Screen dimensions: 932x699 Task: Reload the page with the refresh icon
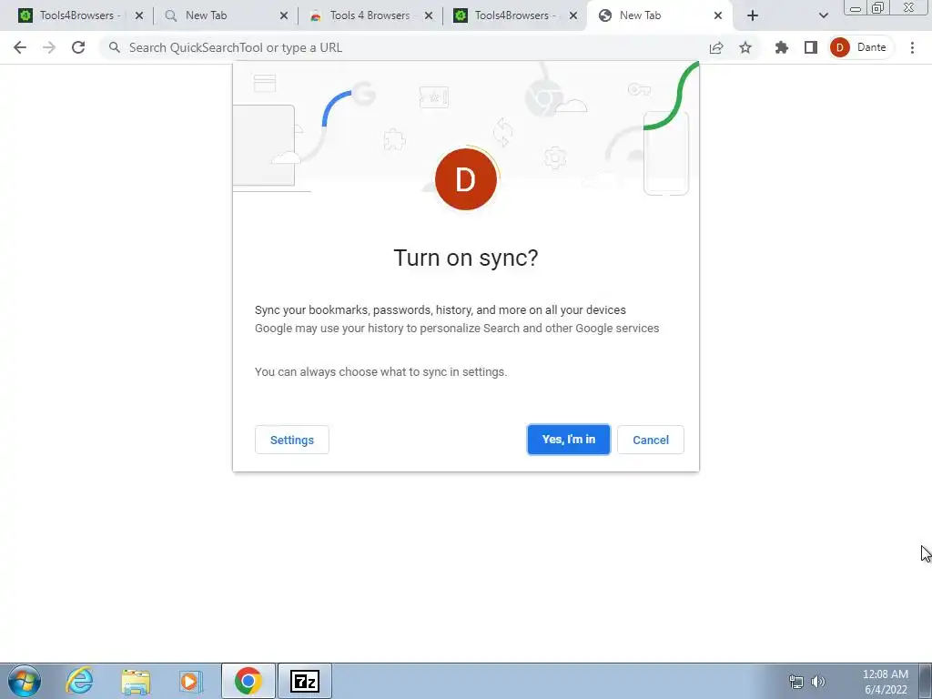[x=78, y=47]
